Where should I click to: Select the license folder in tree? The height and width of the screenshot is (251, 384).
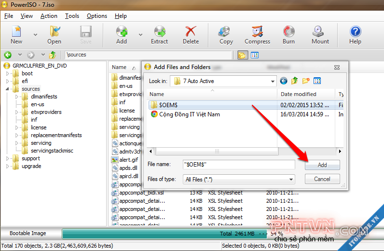(x=39, y=127)
